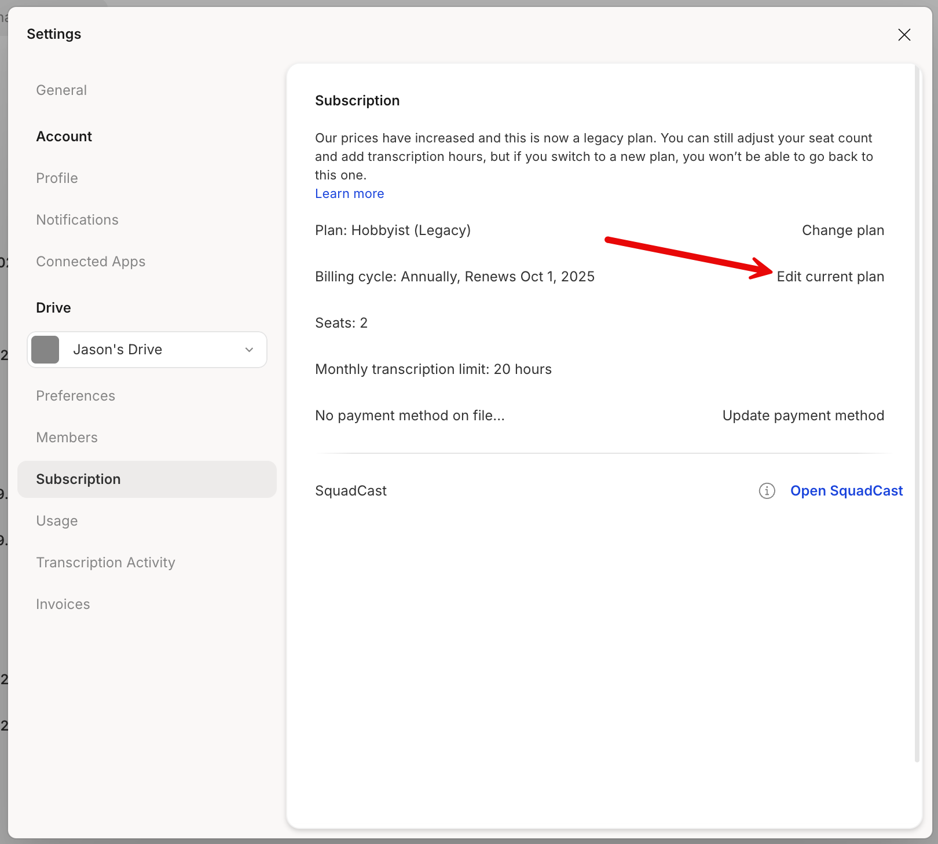Open the Profile section
This screenshot has width=938, height=844.
pos(57,178)
